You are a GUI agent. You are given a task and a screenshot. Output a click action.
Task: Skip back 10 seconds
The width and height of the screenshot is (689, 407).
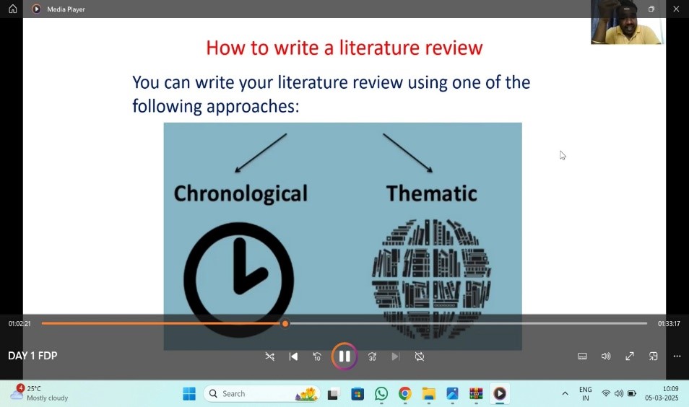317,356
